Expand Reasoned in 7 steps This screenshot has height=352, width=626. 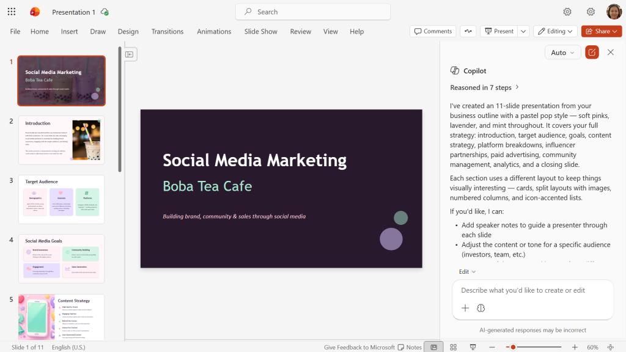coord(484,87)
